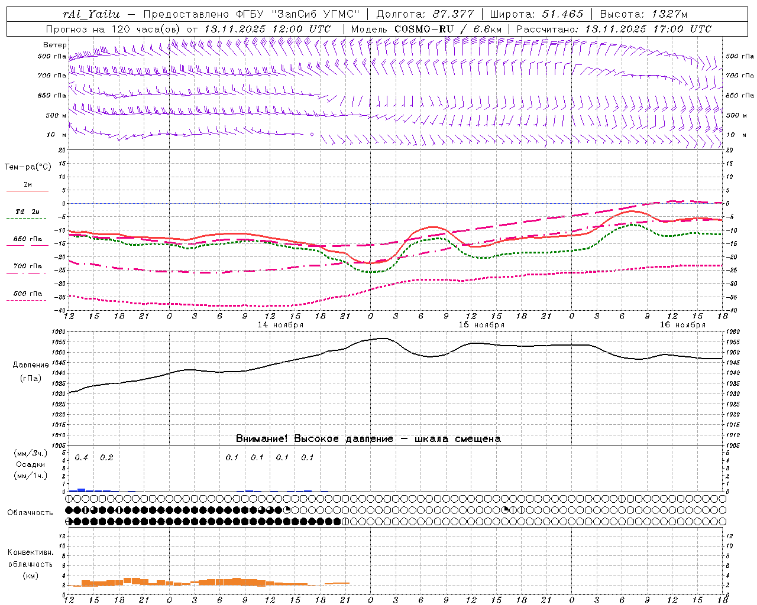Click warning Внимание! Высокое давление – шкала смещена
Image resolution: width=757 pixels, height=605 pixels.
[x=368, y=439]
